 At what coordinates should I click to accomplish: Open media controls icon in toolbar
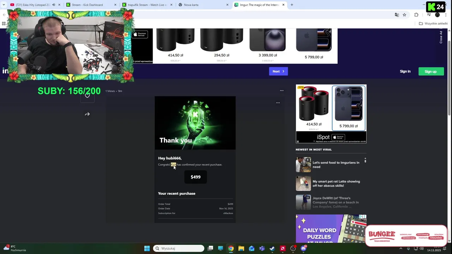pos(429,15)
